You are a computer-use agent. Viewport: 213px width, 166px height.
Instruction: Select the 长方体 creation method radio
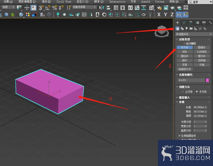[x=197, y=92]
